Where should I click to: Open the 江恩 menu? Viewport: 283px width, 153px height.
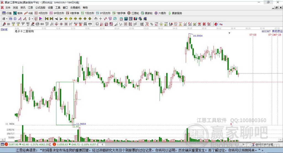point(30,7)
